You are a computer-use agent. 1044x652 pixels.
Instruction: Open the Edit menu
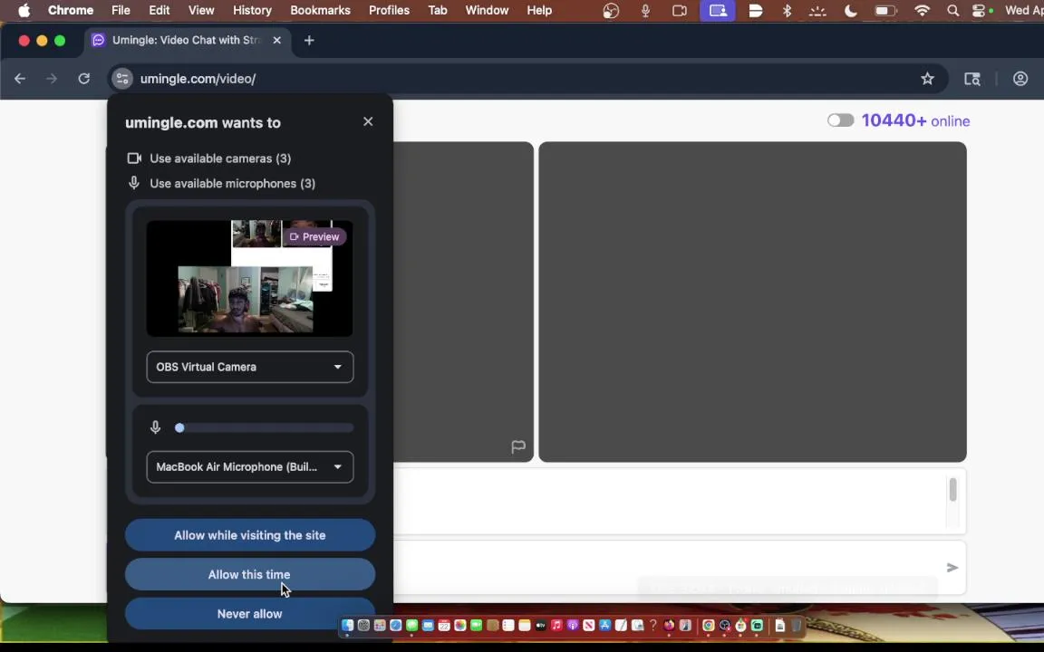pos(159,10)
